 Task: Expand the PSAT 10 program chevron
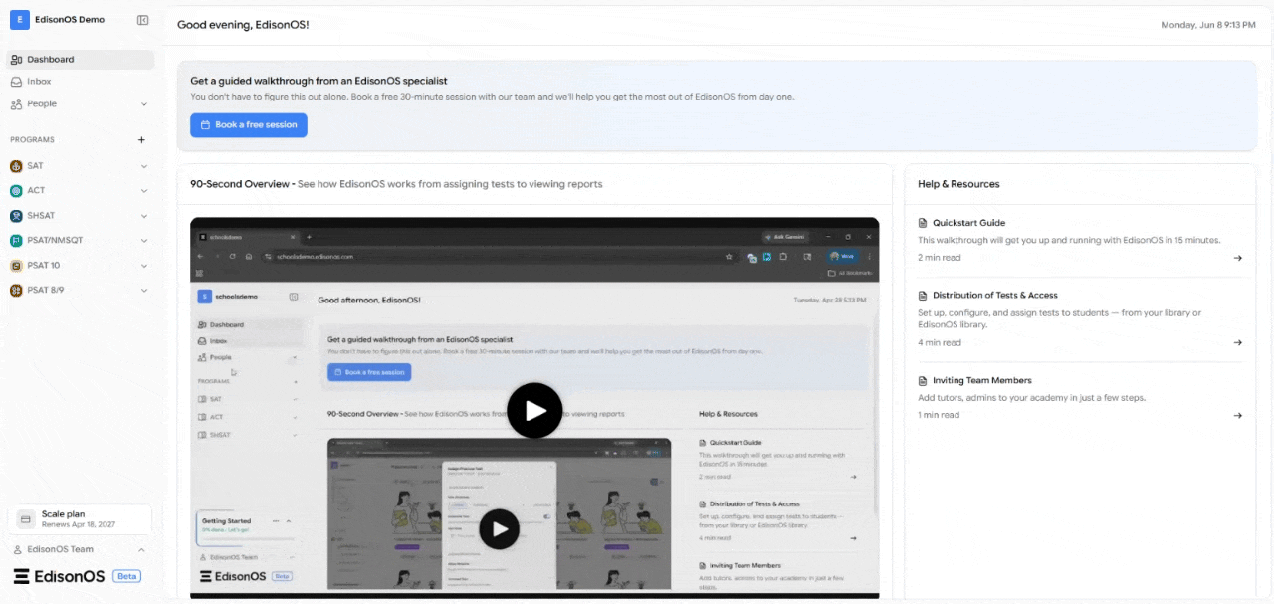tap(143, 266)
